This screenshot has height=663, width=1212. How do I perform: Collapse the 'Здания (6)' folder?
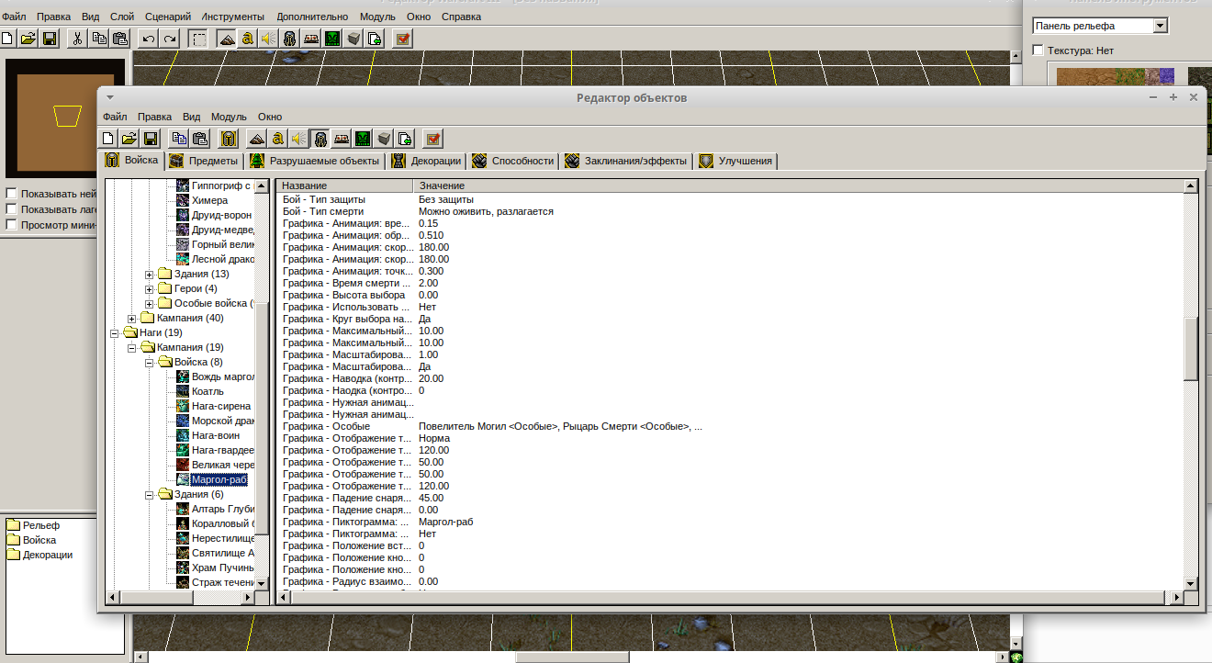click(x=151, y=495)
